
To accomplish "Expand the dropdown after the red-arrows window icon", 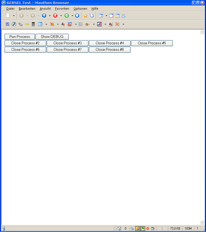I will click(106, 16).
